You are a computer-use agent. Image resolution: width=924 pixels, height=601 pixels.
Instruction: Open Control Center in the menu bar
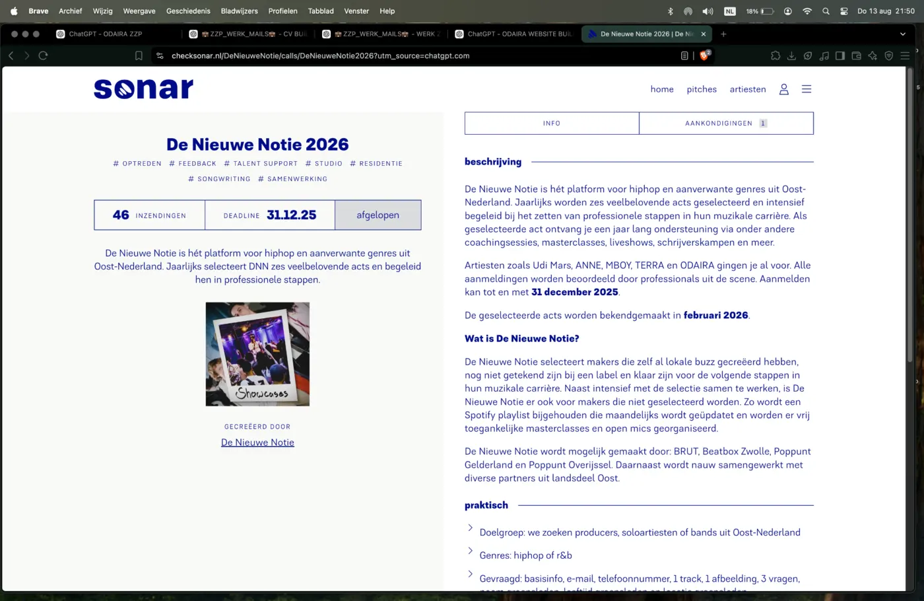click(844, 11)
